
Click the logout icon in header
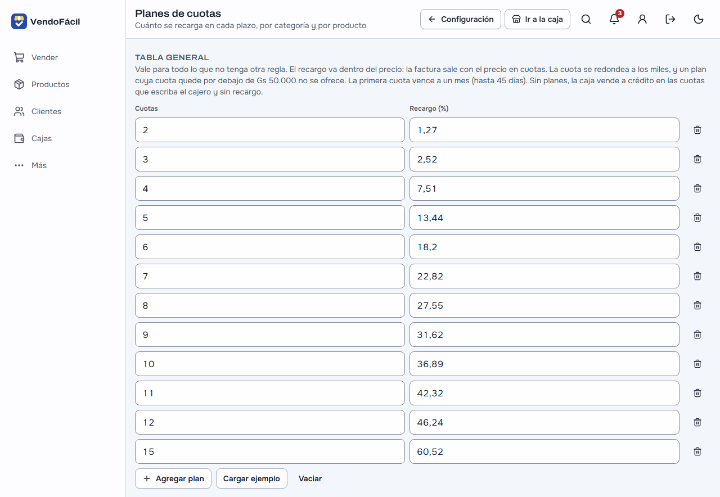(670, 19)
